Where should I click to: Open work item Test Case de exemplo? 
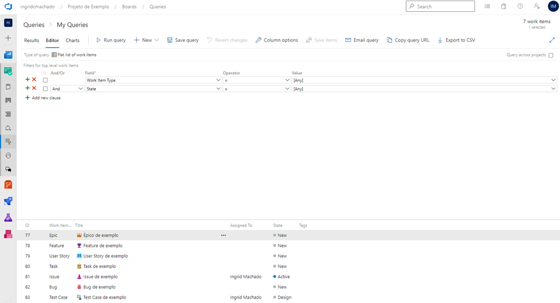pos(105,297)
